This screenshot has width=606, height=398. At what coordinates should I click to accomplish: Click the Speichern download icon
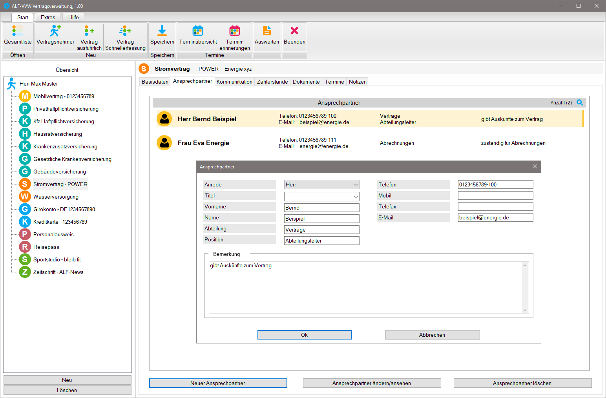[x=162, y=31]
